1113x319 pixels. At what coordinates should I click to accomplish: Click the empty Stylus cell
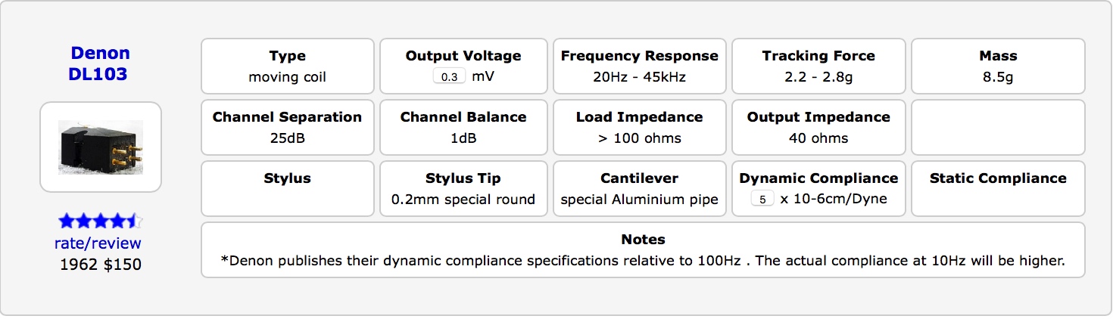[x=287, y=189]
